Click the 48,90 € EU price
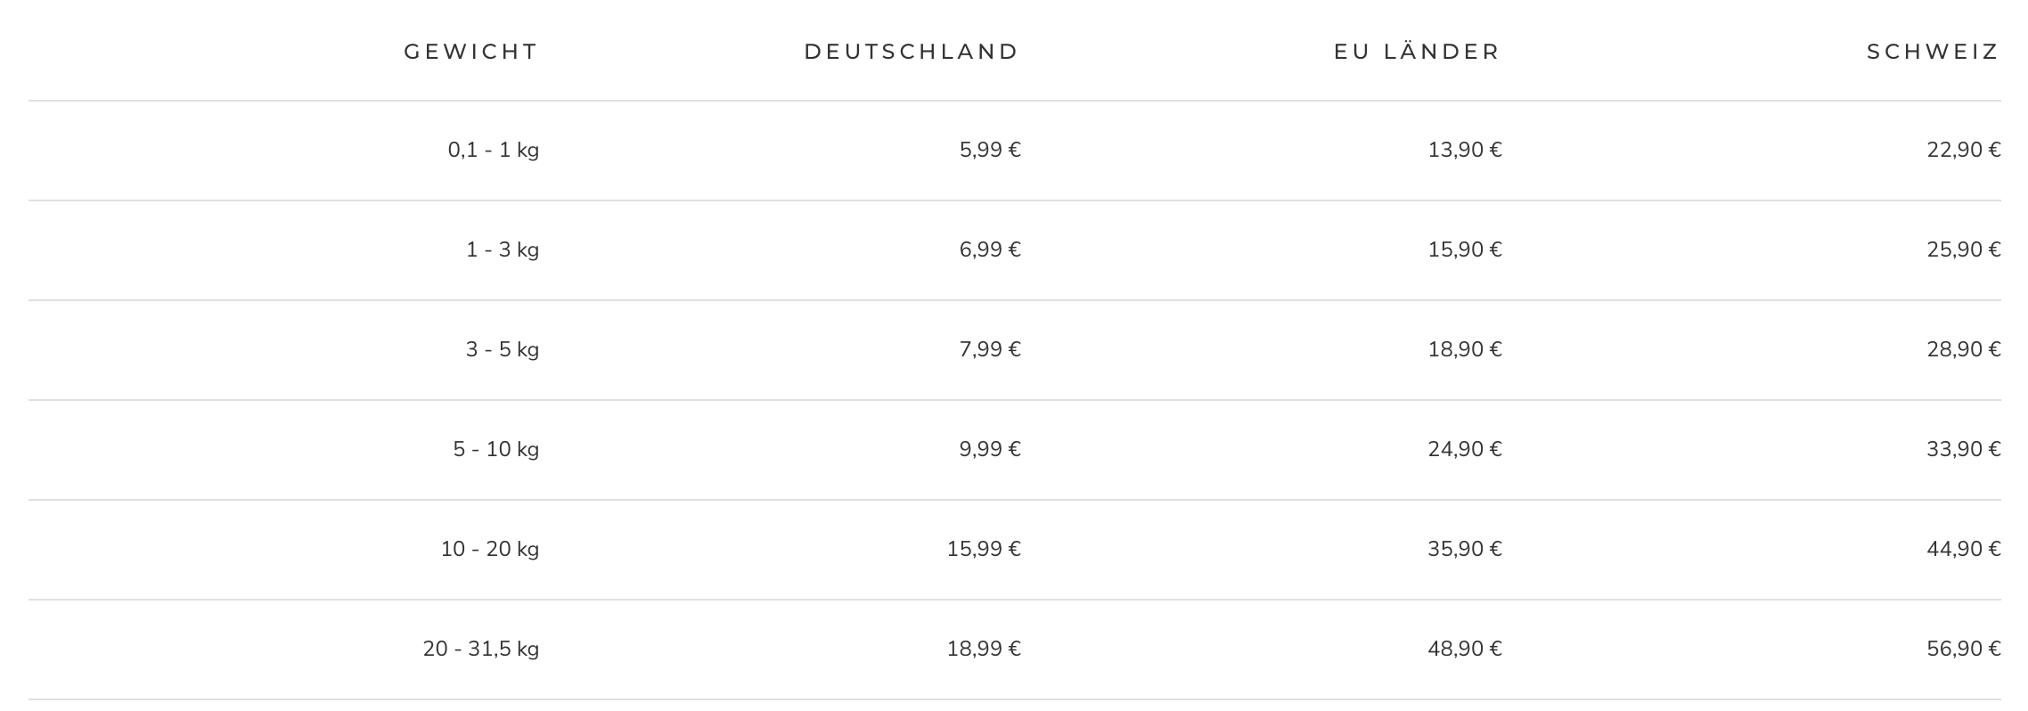2028x711 pixels. click(x=1464, y=649)
